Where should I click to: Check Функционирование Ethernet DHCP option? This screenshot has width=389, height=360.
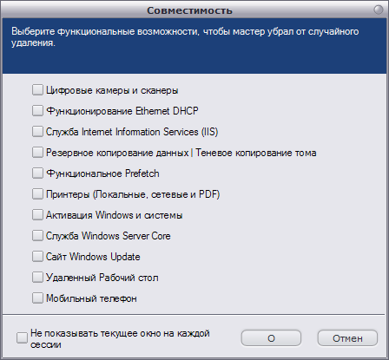coord(37,111)
